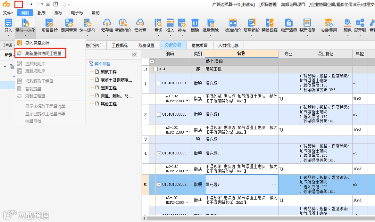The width and height of the screenshot is (375, 222).
Task: Switch to the 编制 ribbon tab
Action: tap(25, 13)
